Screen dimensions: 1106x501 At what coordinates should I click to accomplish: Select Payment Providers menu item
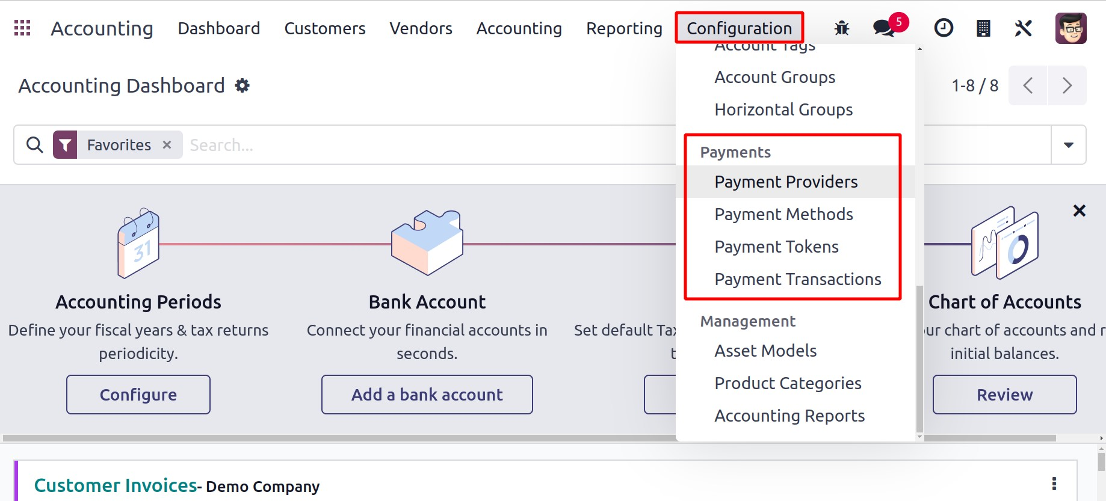click(x=786, y=182)
